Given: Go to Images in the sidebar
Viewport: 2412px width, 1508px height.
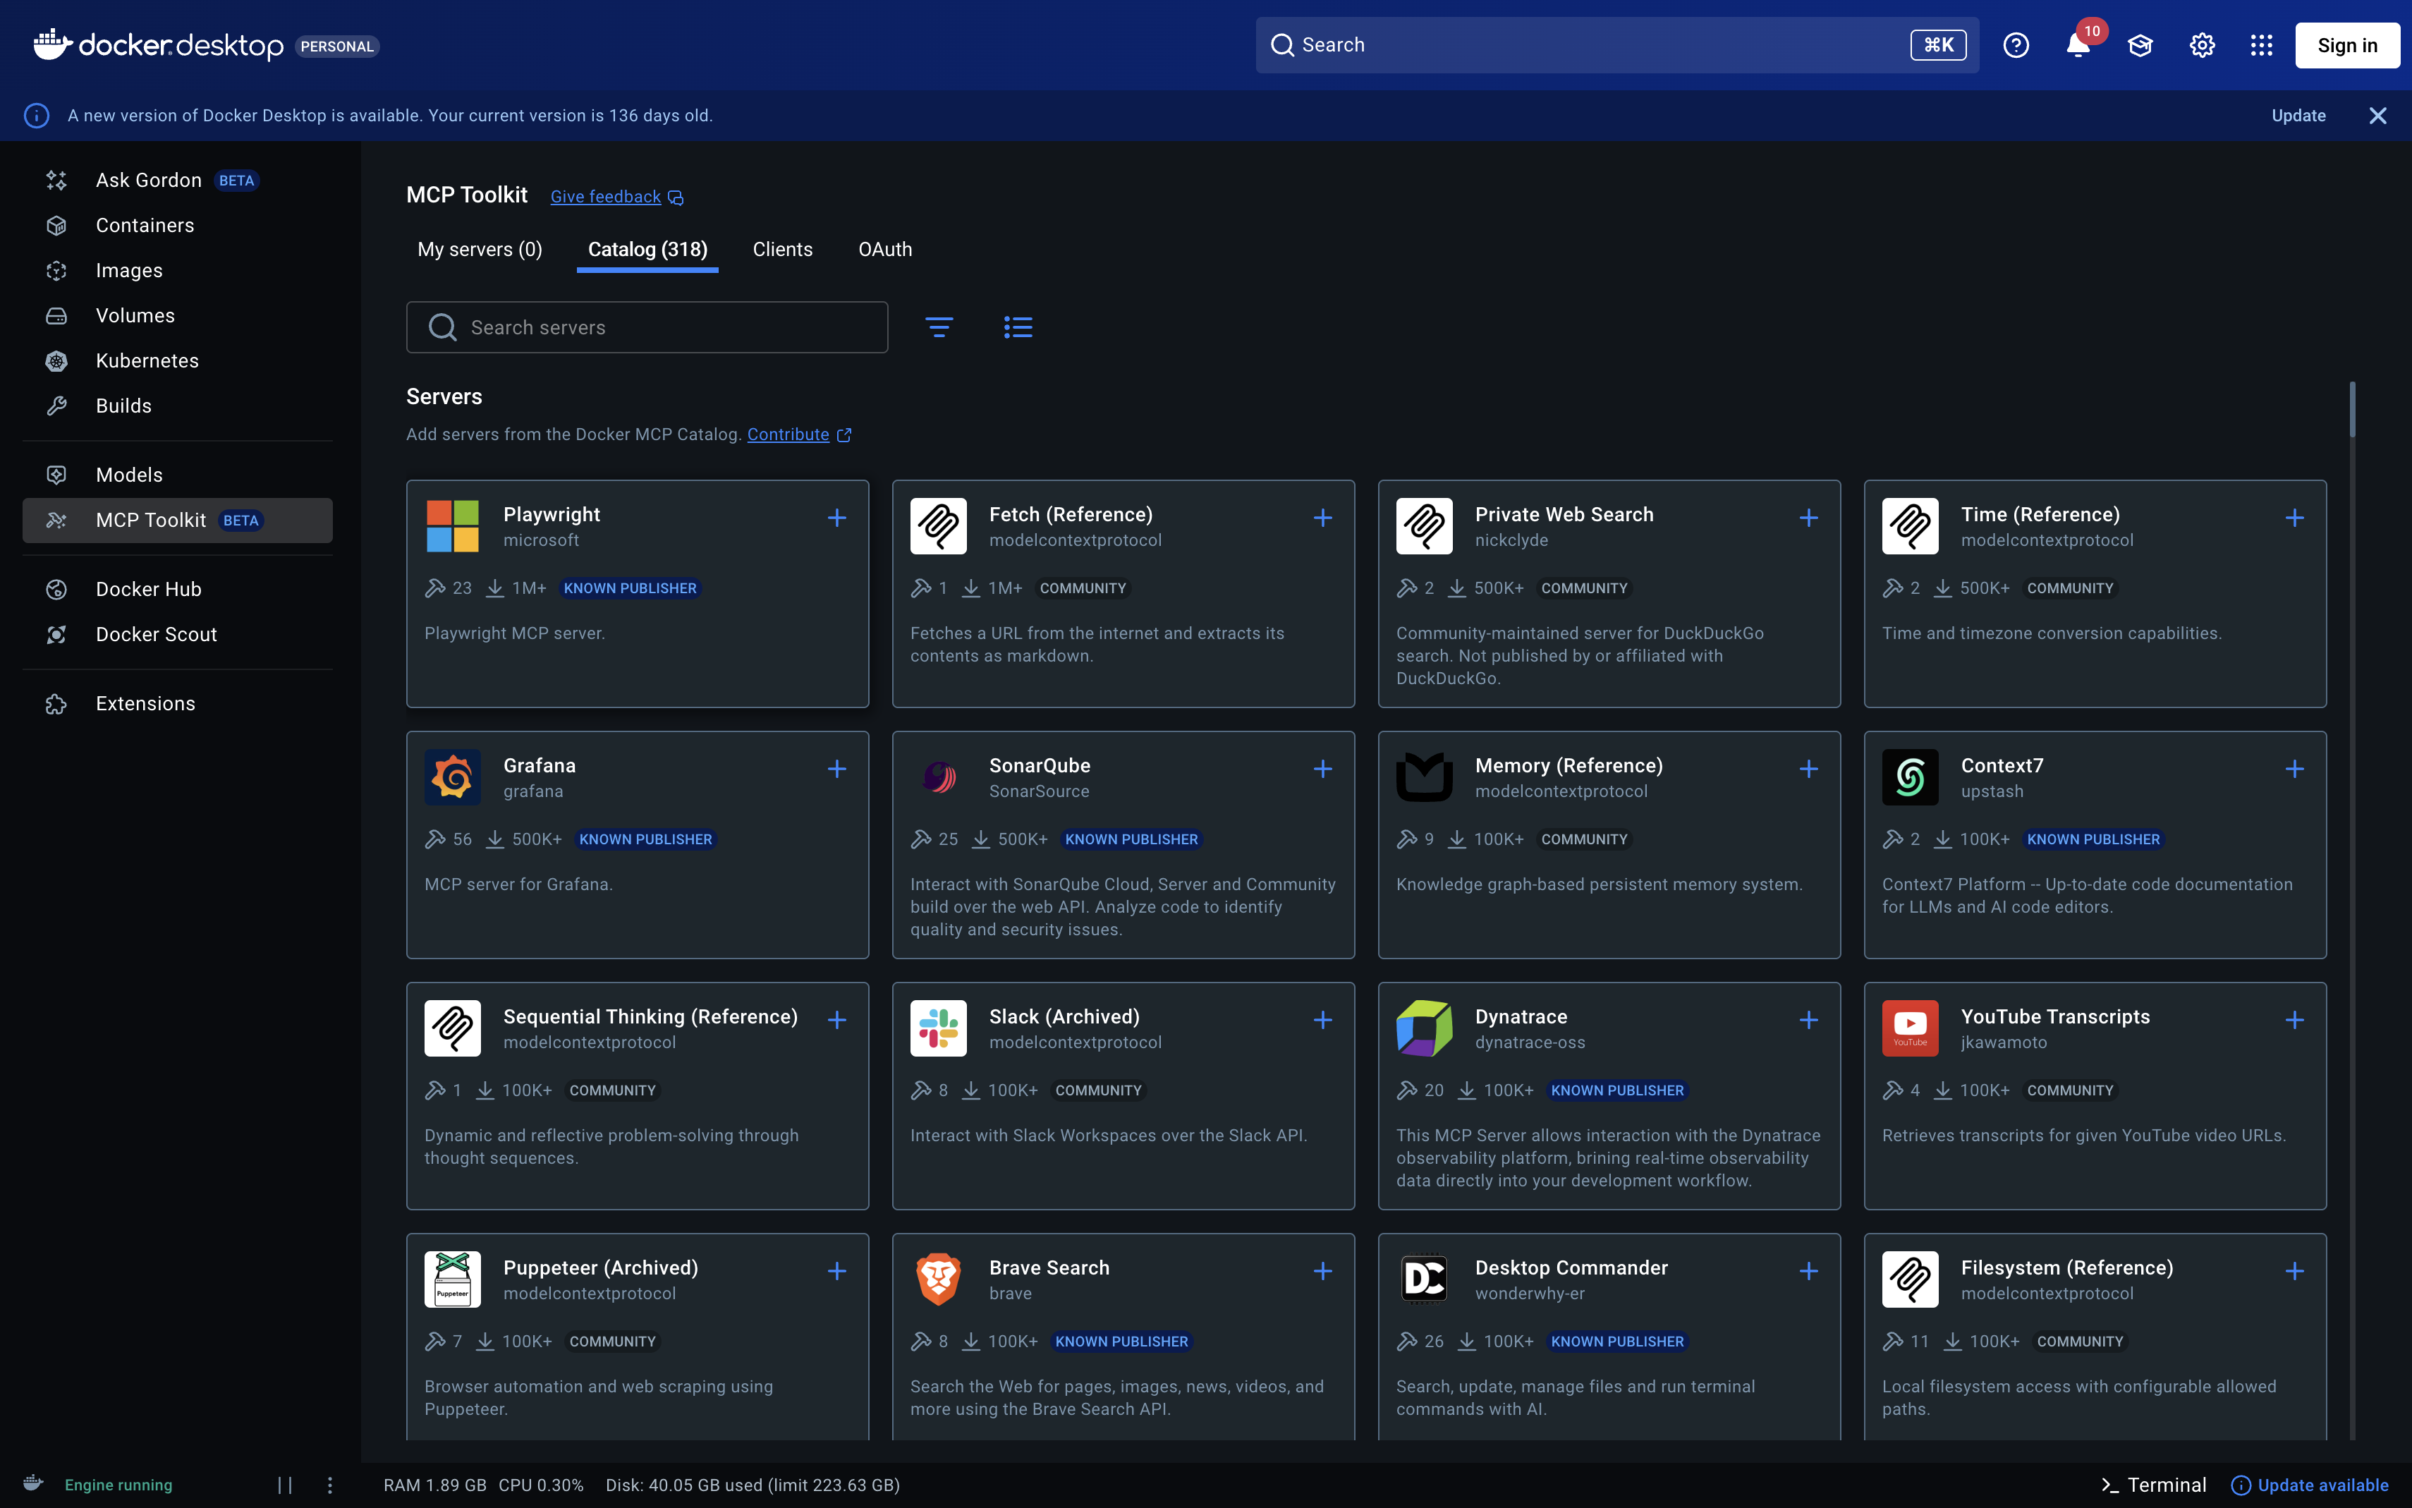Looking at the screenshot, I should click(x=178, y=270).
